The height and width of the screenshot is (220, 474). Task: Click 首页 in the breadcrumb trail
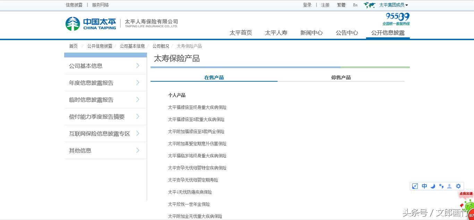73,46
